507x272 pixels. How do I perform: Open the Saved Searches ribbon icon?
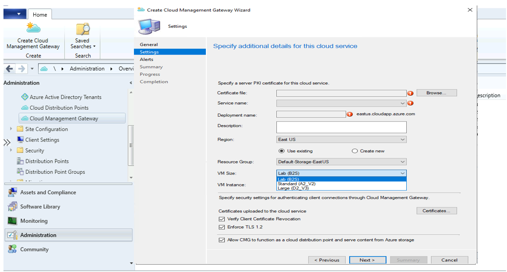click(x=83, y=36)
